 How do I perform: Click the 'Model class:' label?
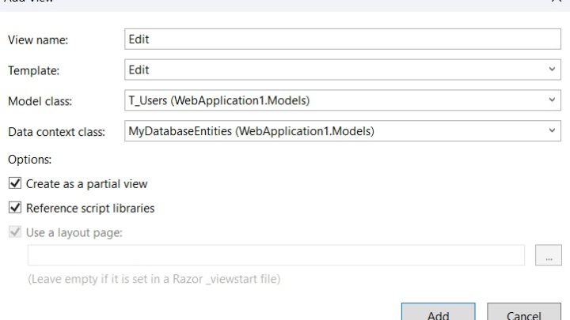tap(40, 101)
